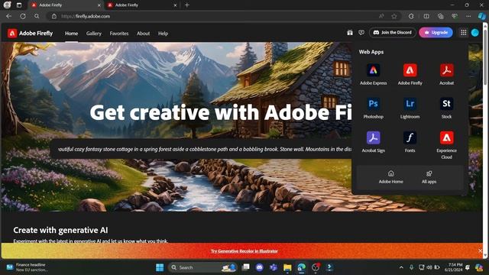The width and height of the screenshot is (489, 275).
Task: Show hidden system tray icons
Action: tap(401, 267)
